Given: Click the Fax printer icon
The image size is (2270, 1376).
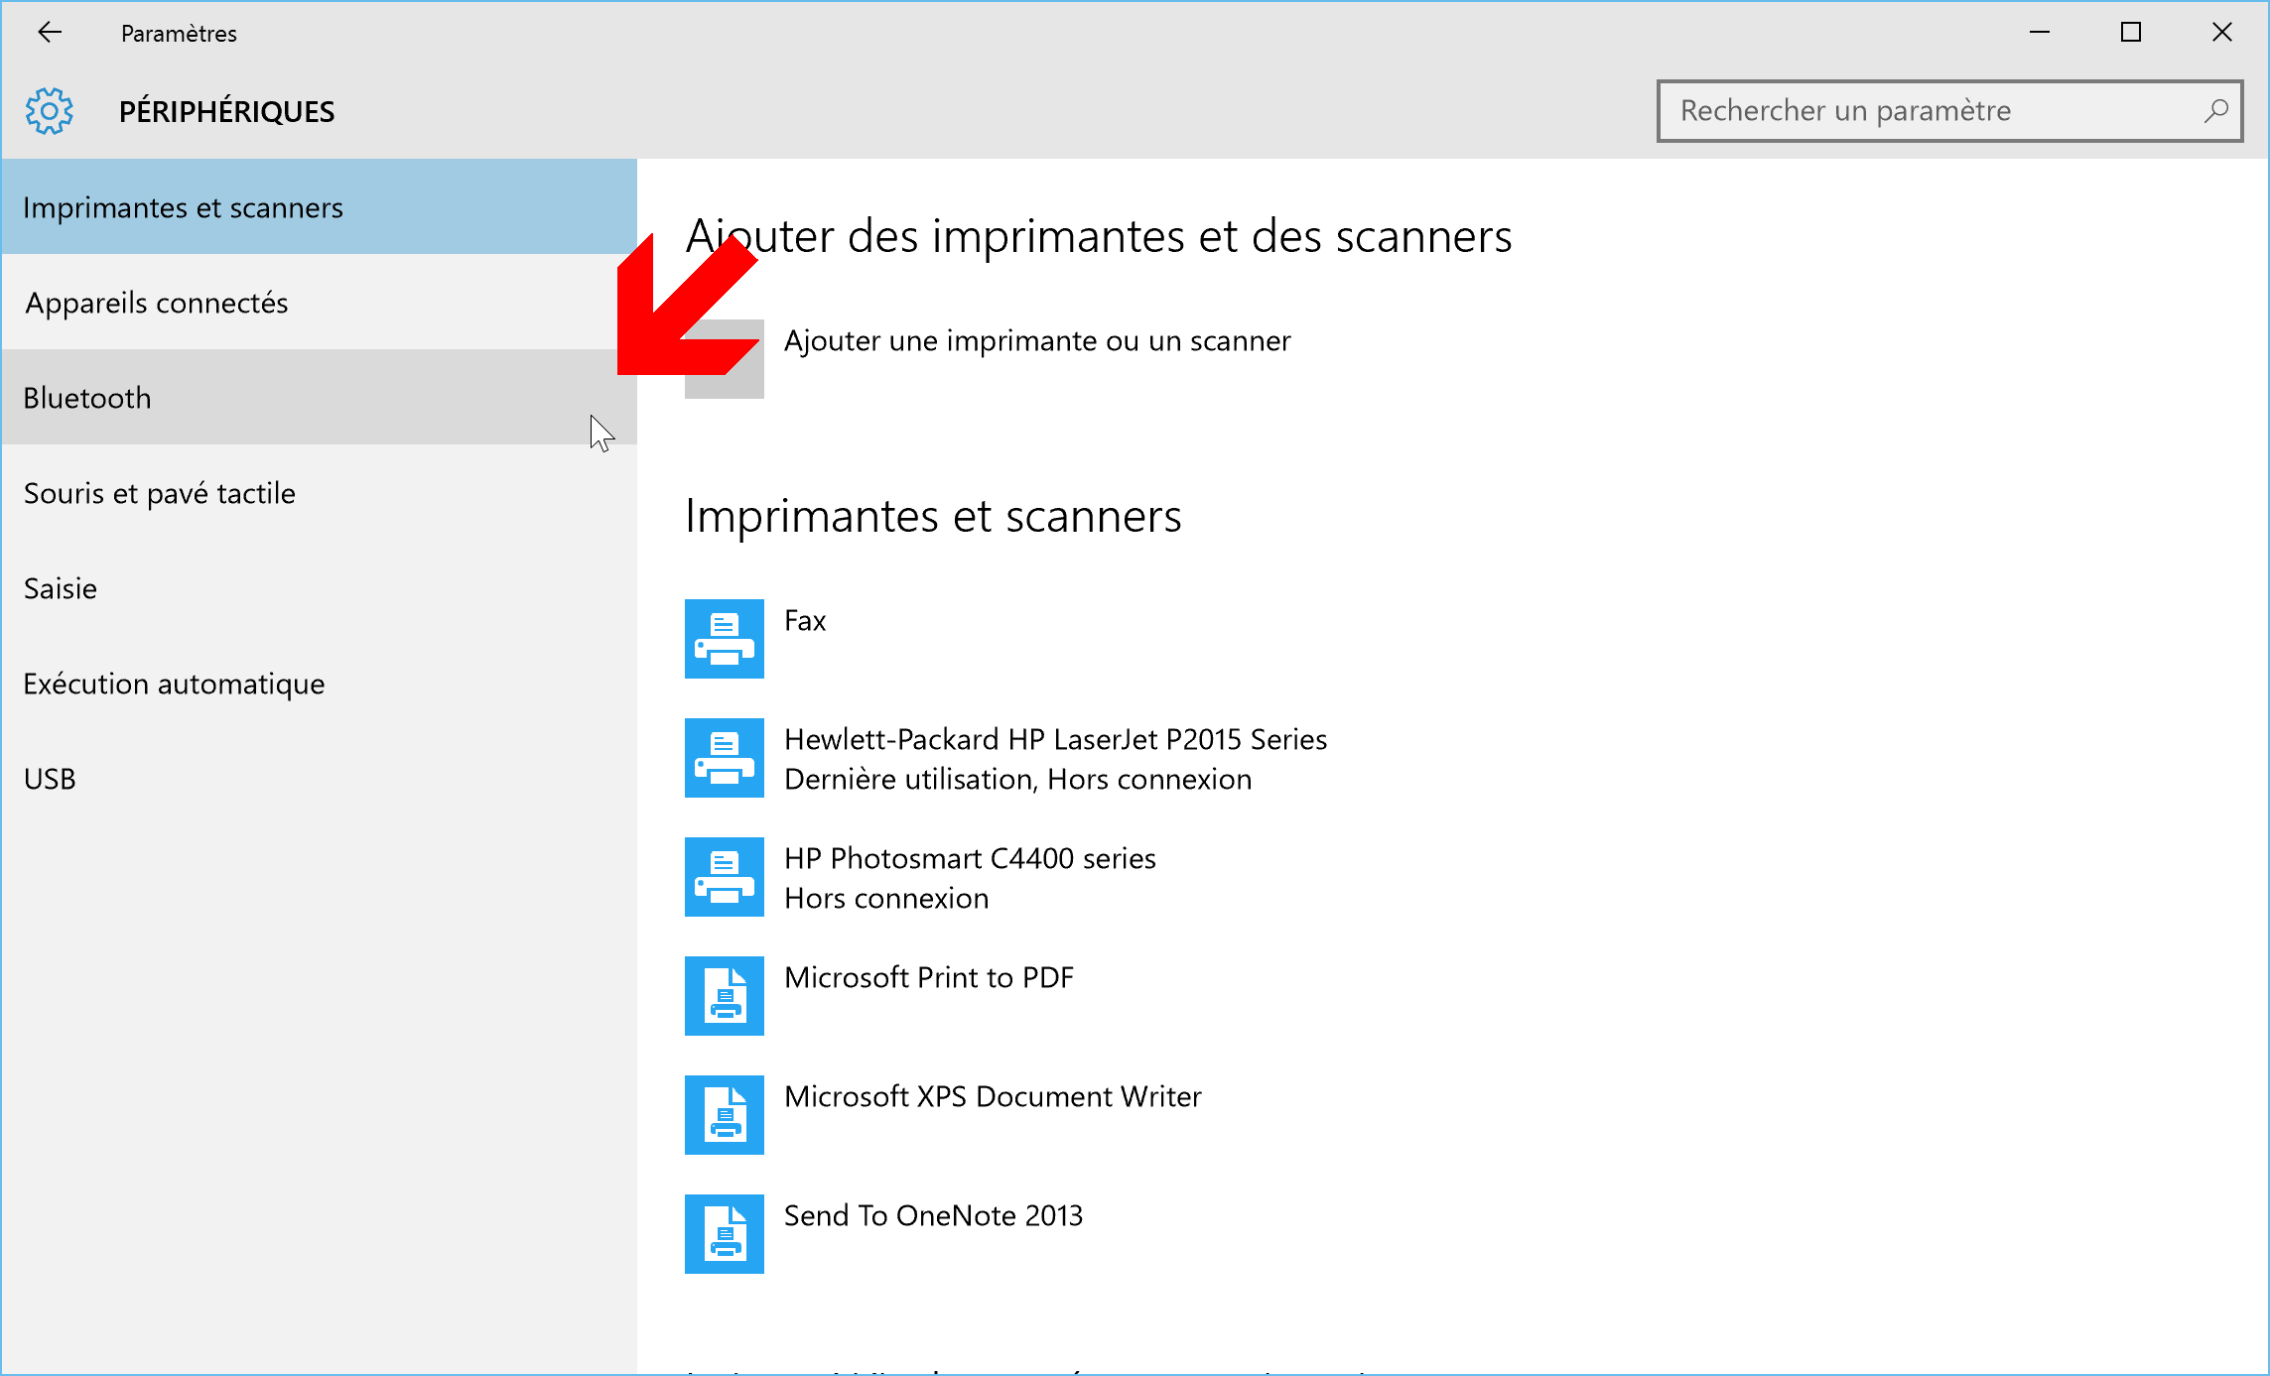Looking at the screenshot, I should [727, 632].
